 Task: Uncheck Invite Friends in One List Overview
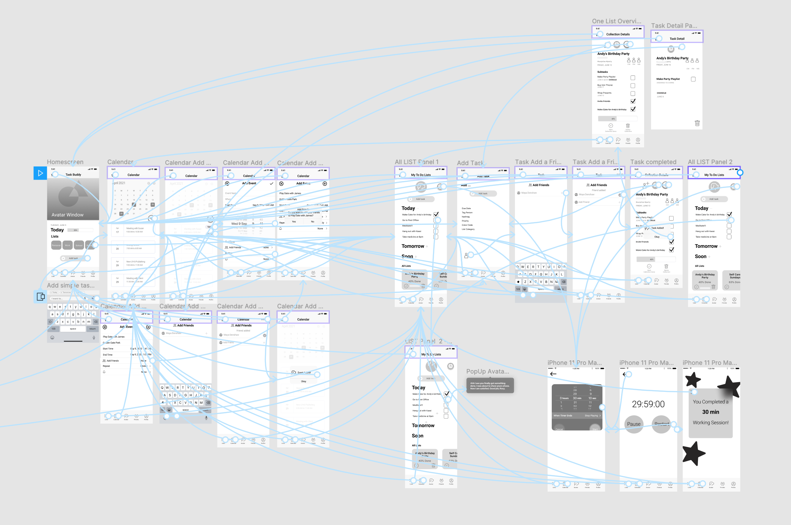[x=633, y=101]
